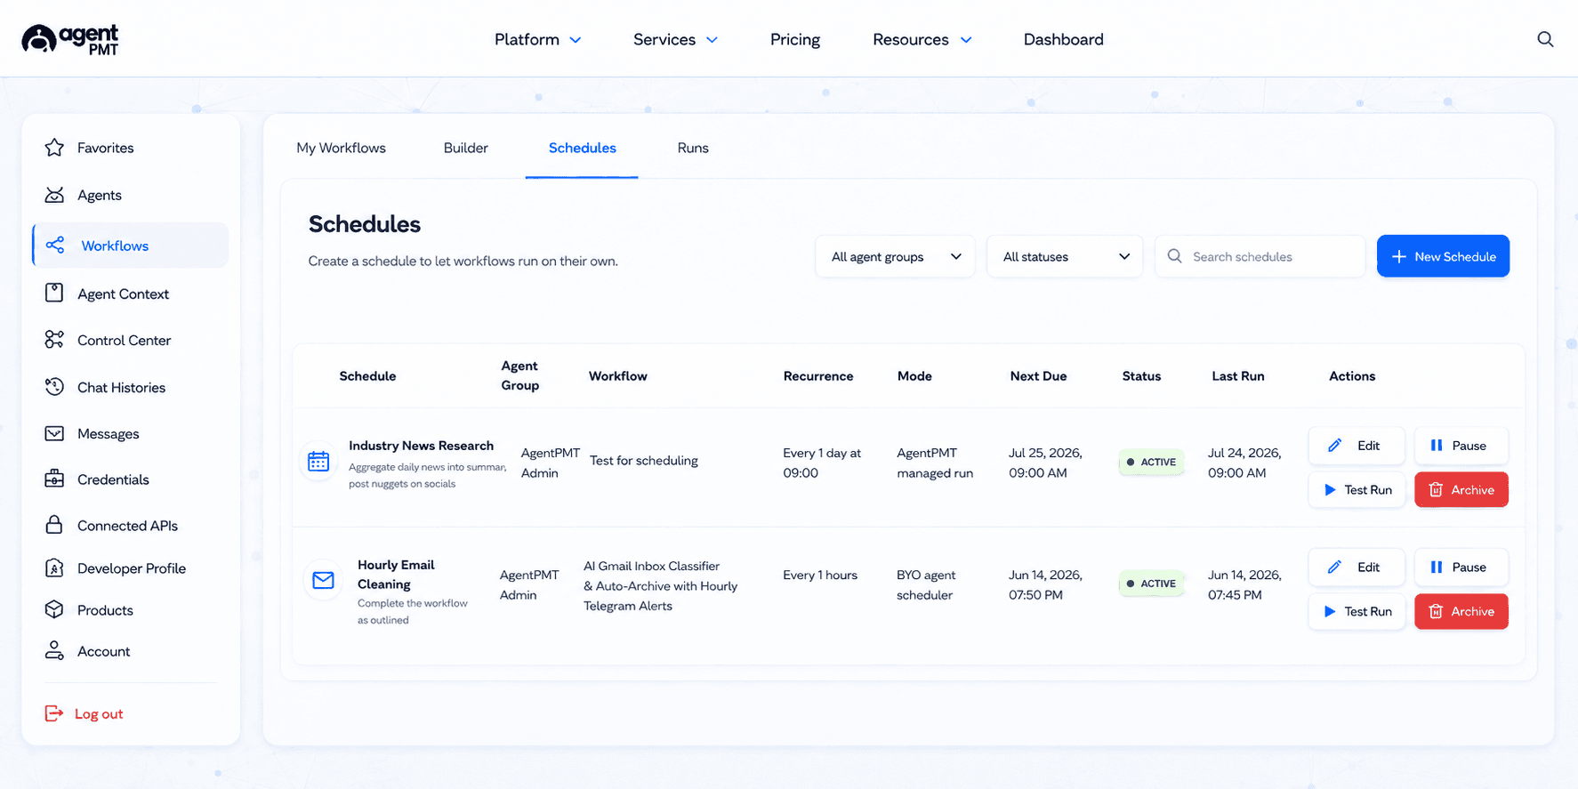This screenshot has width=1578, height=789.
Task: Click the Chat Histories clock icon
Action: coord(54,387)
